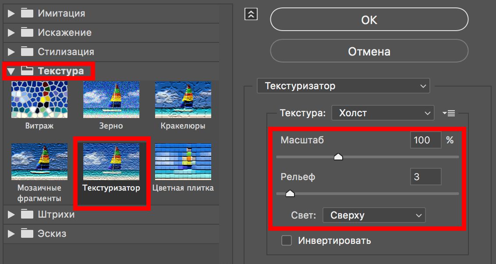496x264 pixels.
Task: Confirm settings with the OK button
Action: tap(369, 19)
